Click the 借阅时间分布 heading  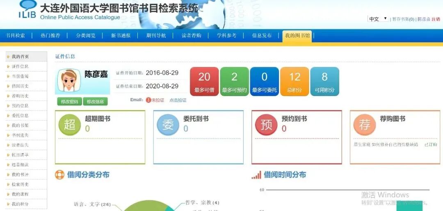(x=285, y=175)
